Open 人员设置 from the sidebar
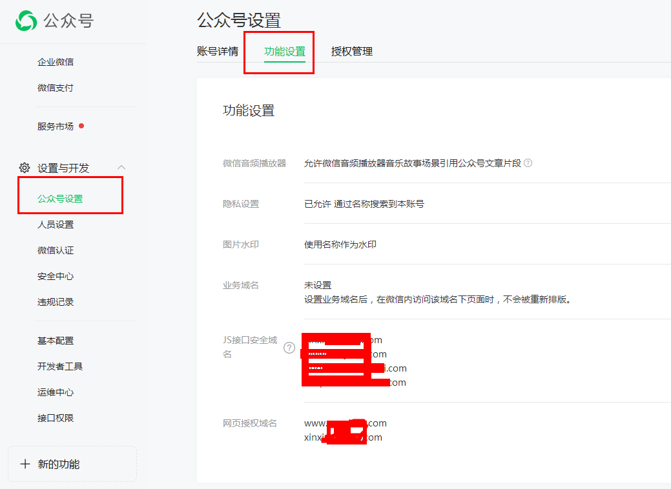The image size is (671, 489). tap(56, 225)
